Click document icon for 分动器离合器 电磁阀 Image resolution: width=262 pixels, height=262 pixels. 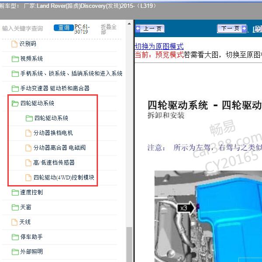point(28,148)
